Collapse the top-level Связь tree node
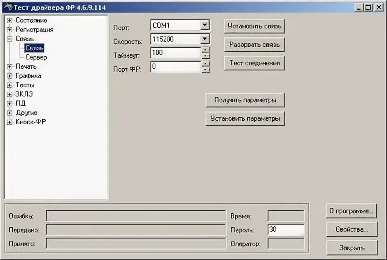The width and height of the screenshot is (387, 260). coord(10,39)
